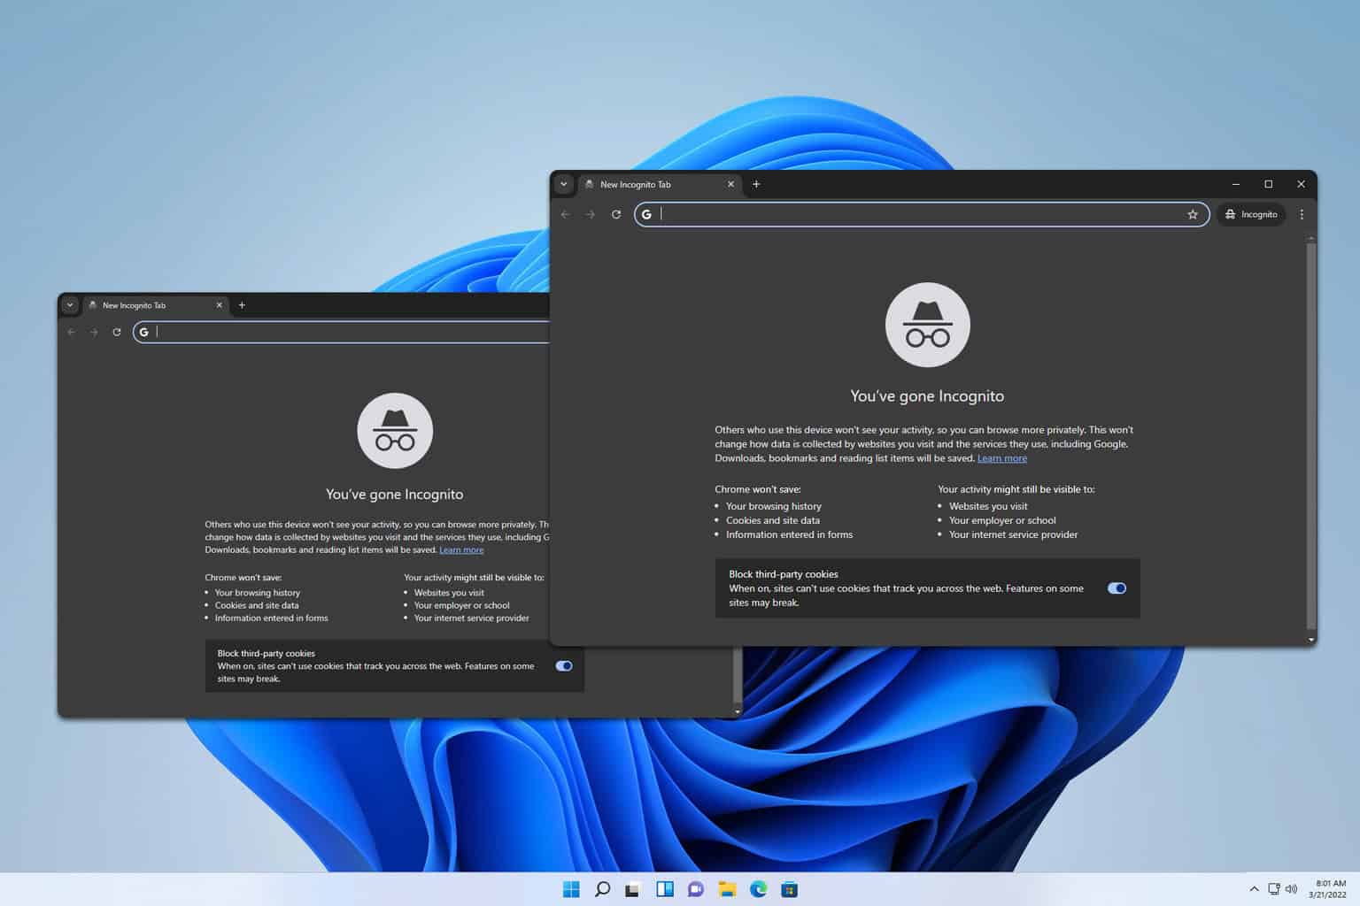Click Forward arrow in rear Incognito window

[x=94, y=332]
